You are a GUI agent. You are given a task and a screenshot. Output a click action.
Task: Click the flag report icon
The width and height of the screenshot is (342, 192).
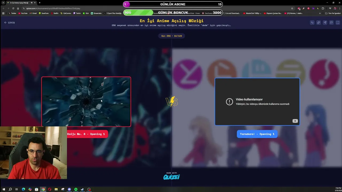331,23
